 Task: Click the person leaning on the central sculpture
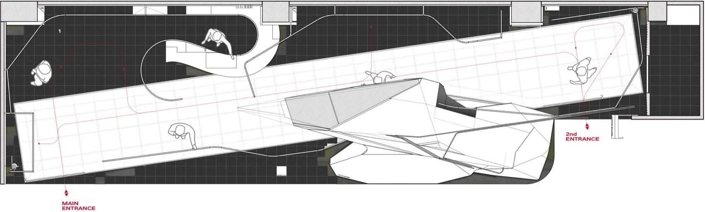pos(378,77)
